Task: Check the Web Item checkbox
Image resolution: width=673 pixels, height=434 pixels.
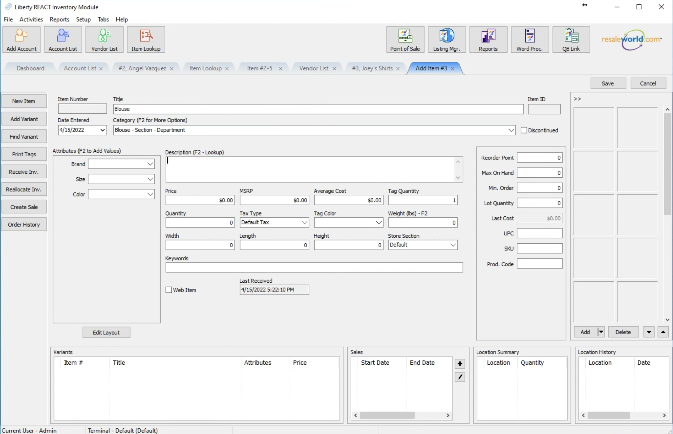Action: pyautogui.click(x=169, y=290)
